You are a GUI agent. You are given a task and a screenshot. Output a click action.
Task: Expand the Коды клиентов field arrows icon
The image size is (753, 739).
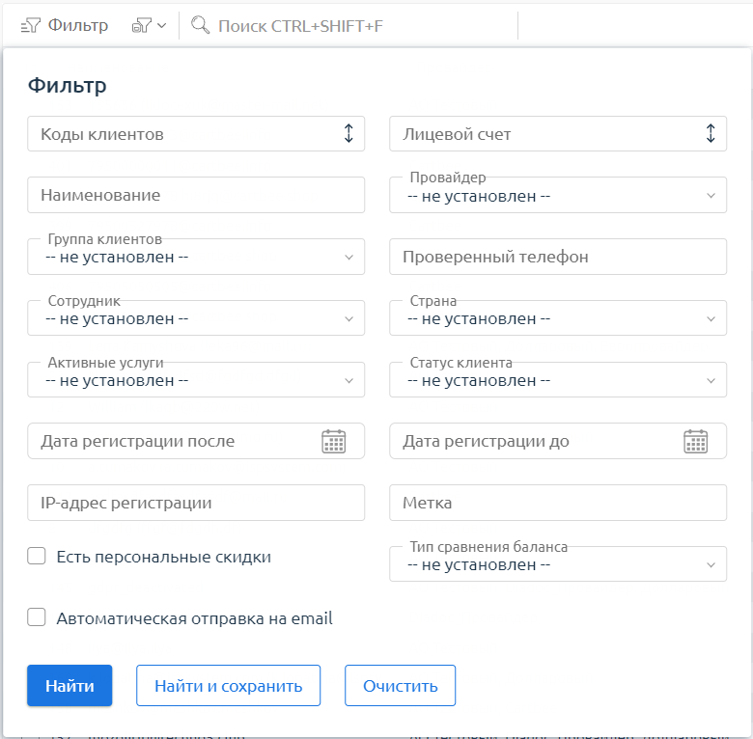(349, 134)
